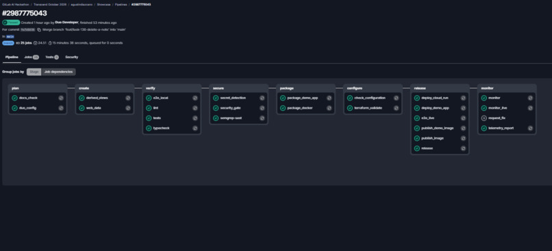Click the green Passed status badge
This screenshot has height=251, width=552.
click(11, 23)
